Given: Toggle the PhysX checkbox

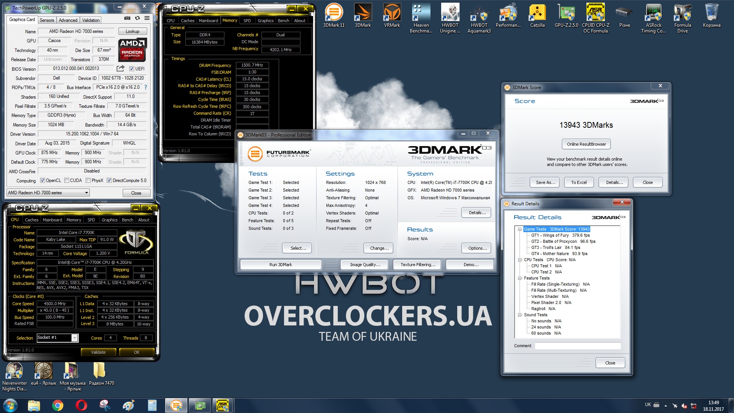Looking at the screenshot, I should pos(88,180).
